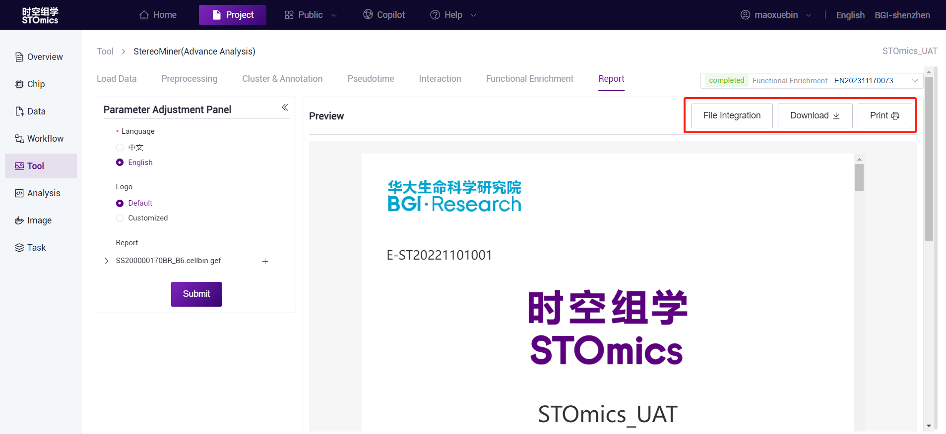Switch to the Load Data tab

[117, 79]
